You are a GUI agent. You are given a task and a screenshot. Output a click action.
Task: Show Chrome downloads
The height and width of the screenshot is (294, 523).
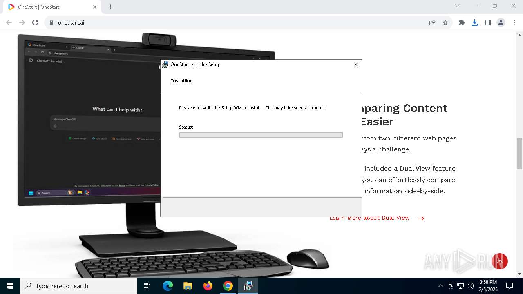coord(475,22)
